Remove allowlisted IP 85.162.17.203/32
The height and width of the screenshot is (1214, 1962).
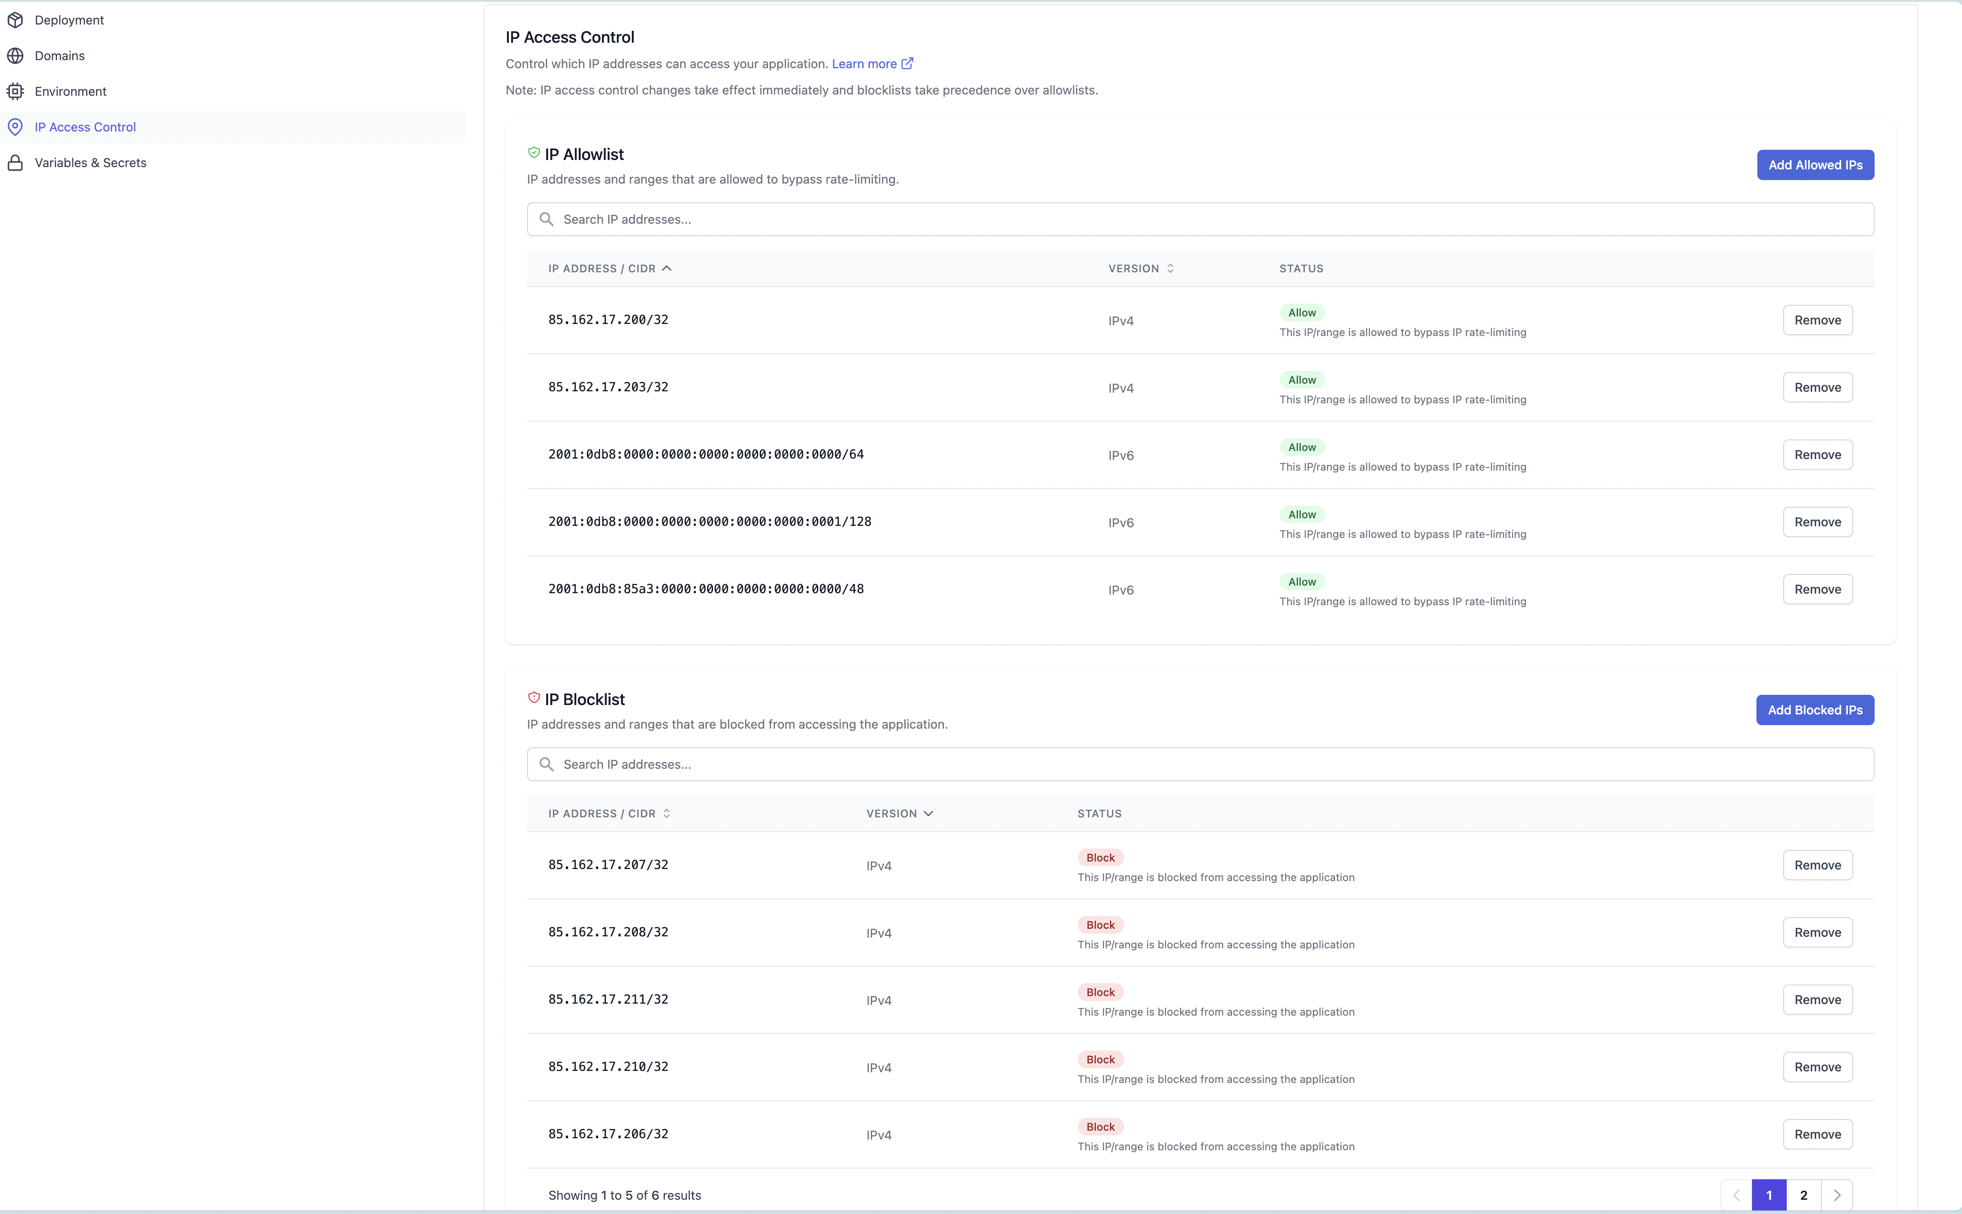pyautogui.click(x=1818, y=387)
